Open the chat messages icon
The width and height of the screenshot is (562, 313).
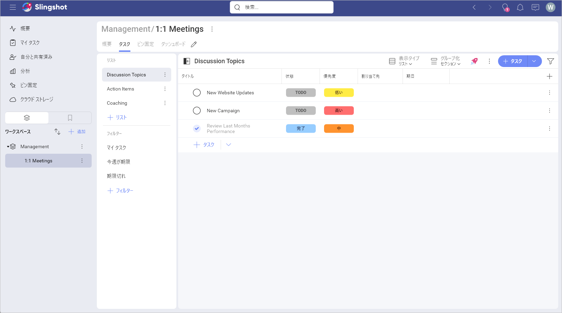(535, 7)
